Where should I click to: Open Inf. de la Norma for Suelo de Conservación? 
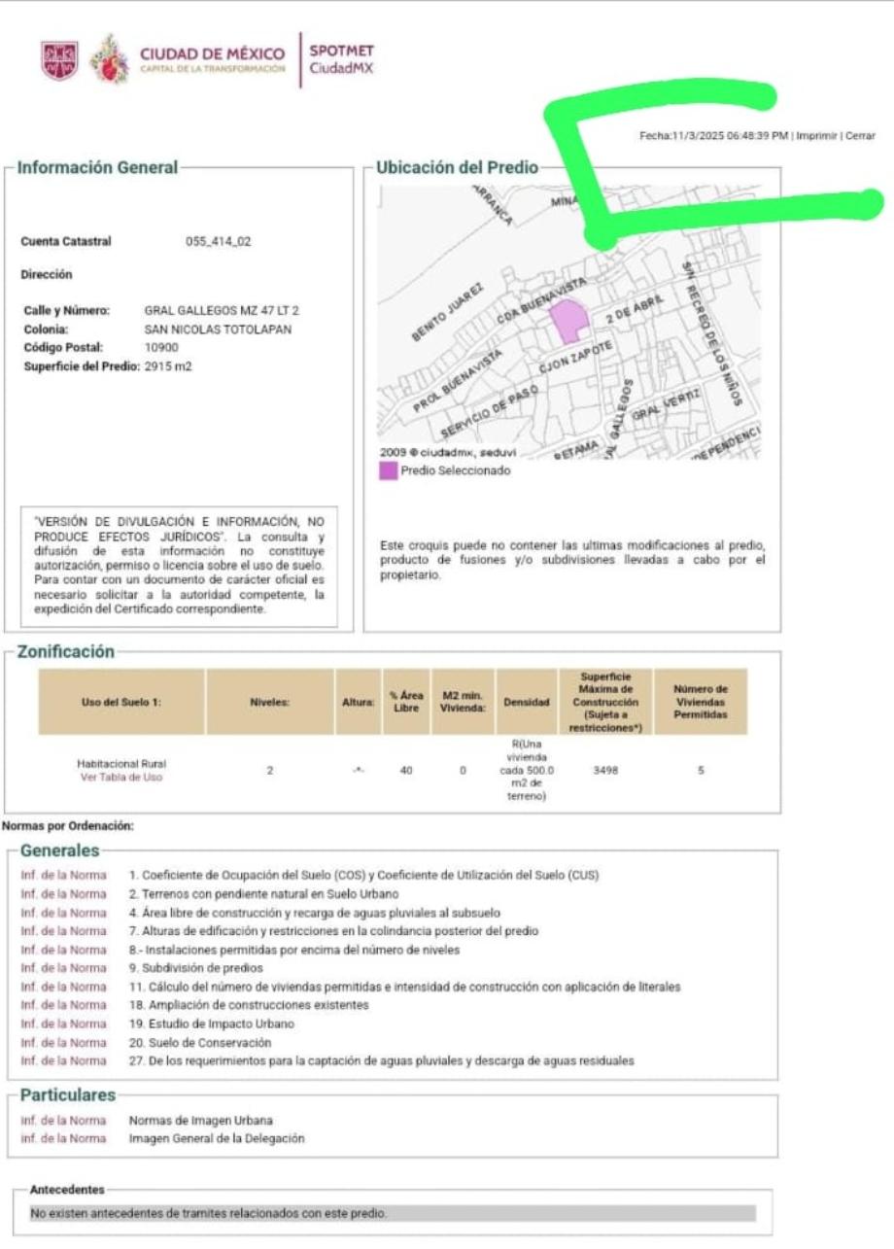pyautogui.click(x=63, y=1042)
